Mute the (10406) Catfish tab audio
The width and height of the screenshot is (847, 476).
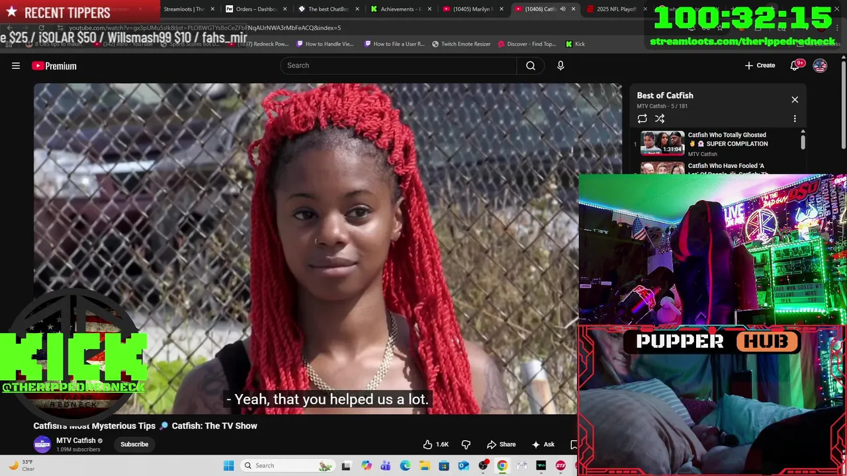(x=562, y=9)
